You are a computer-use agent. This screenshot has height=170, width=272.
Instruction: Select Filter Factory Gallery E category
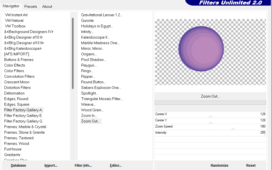pos(23,115)
